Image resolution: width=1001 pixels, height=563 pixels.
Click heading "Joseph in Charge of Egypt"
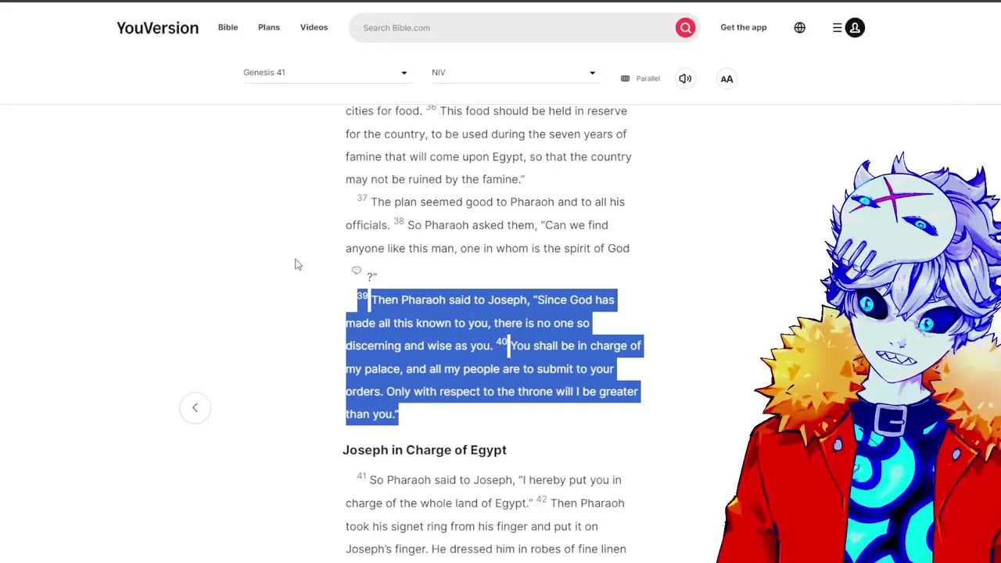[425, 450]
